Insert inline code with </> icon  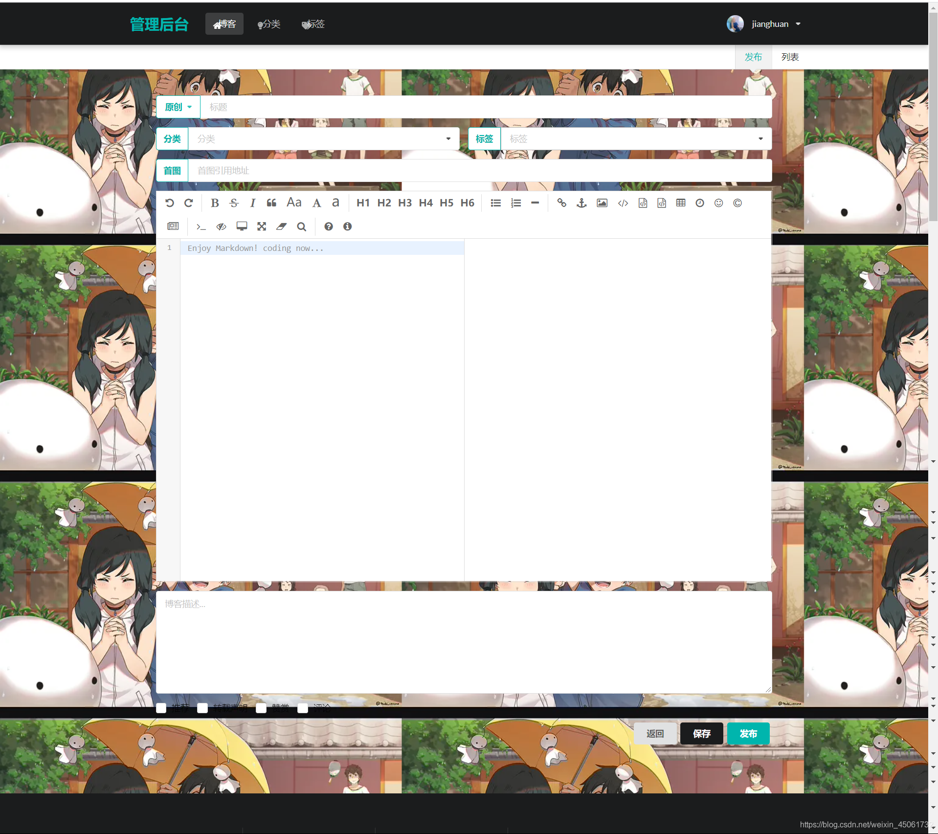point(623,203)
